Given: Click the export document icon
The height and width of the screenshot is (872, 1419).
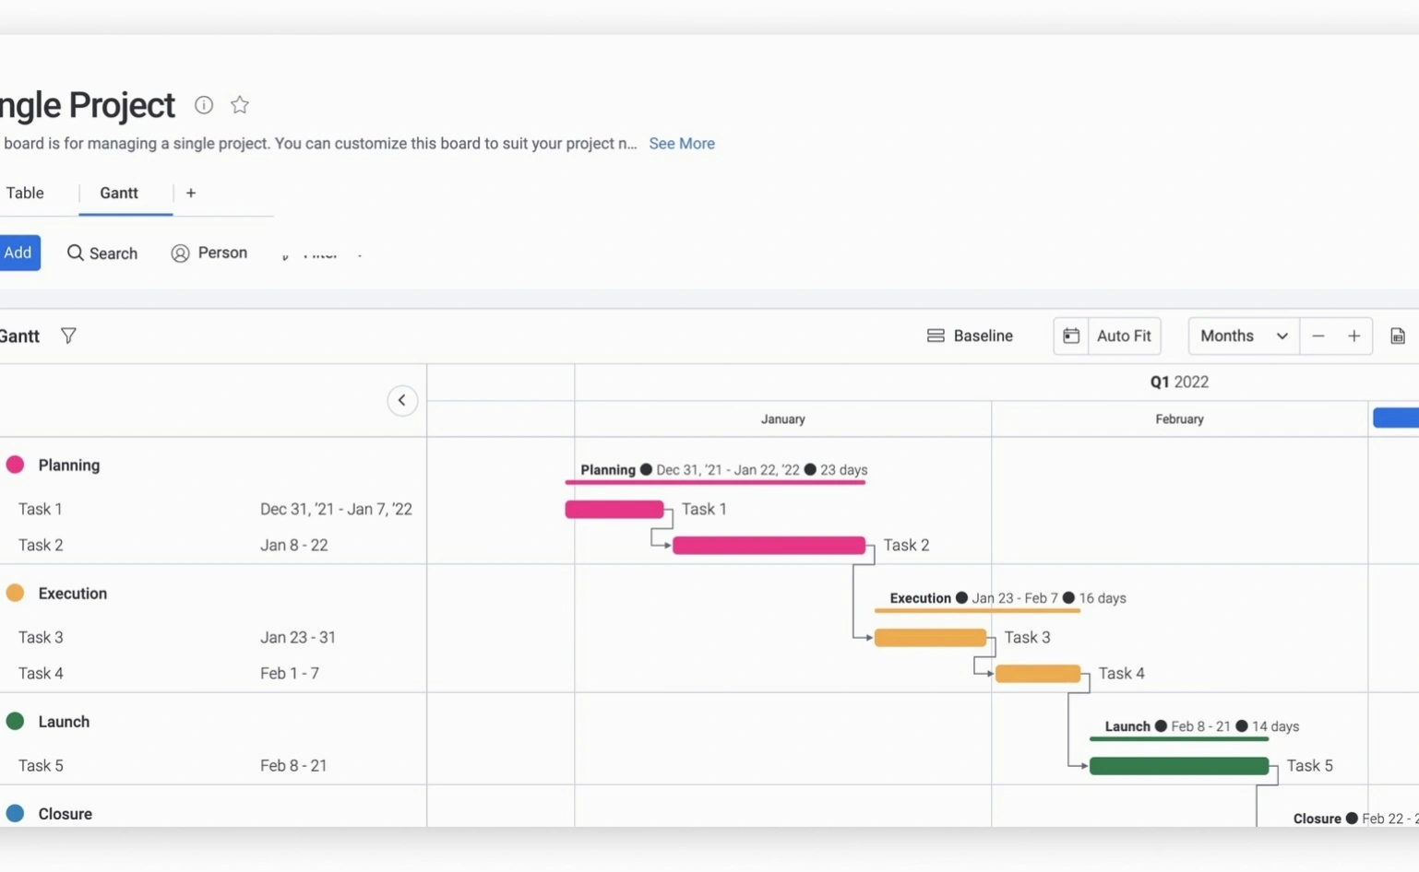Looking at the screenshot, I should coord(1397,336).
